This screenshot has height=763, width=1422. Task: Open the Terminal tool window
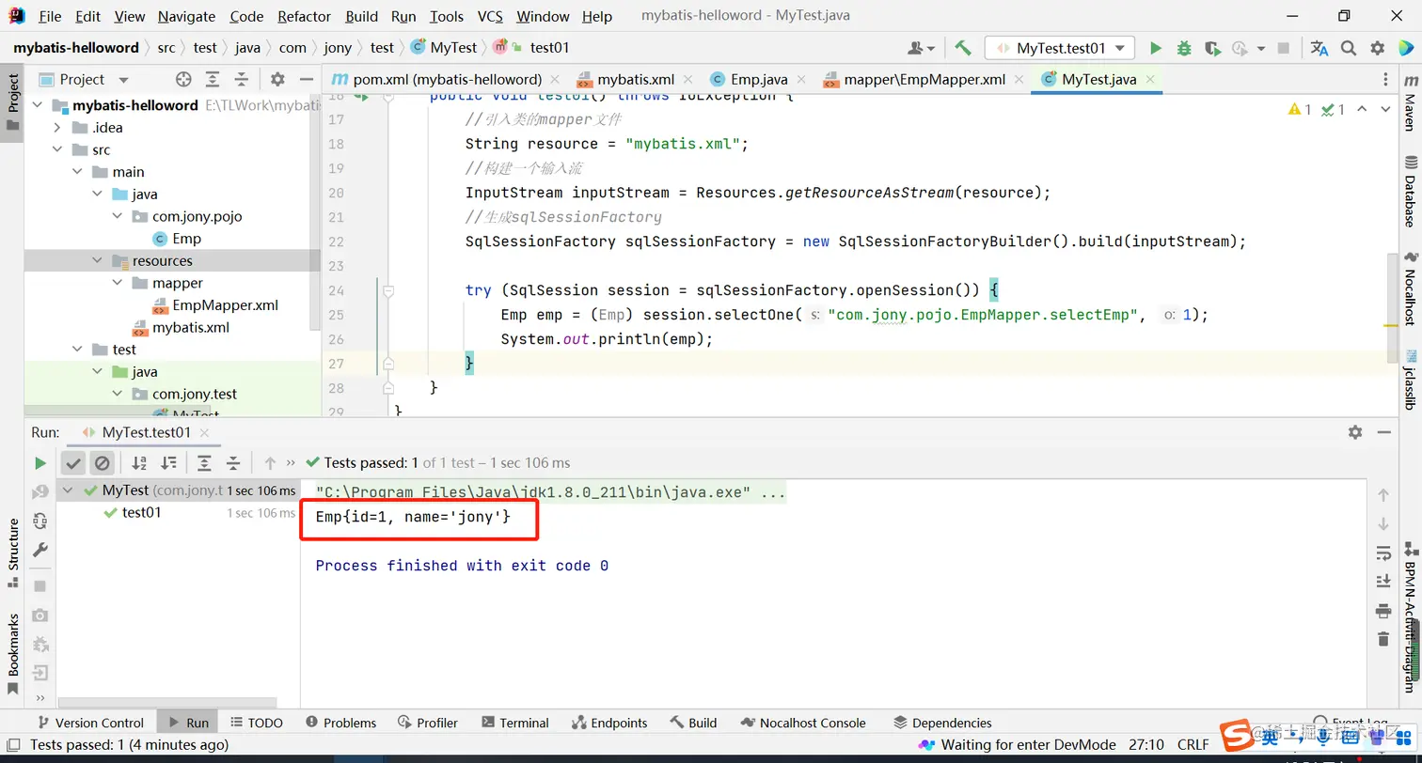(x=514, y=723)
